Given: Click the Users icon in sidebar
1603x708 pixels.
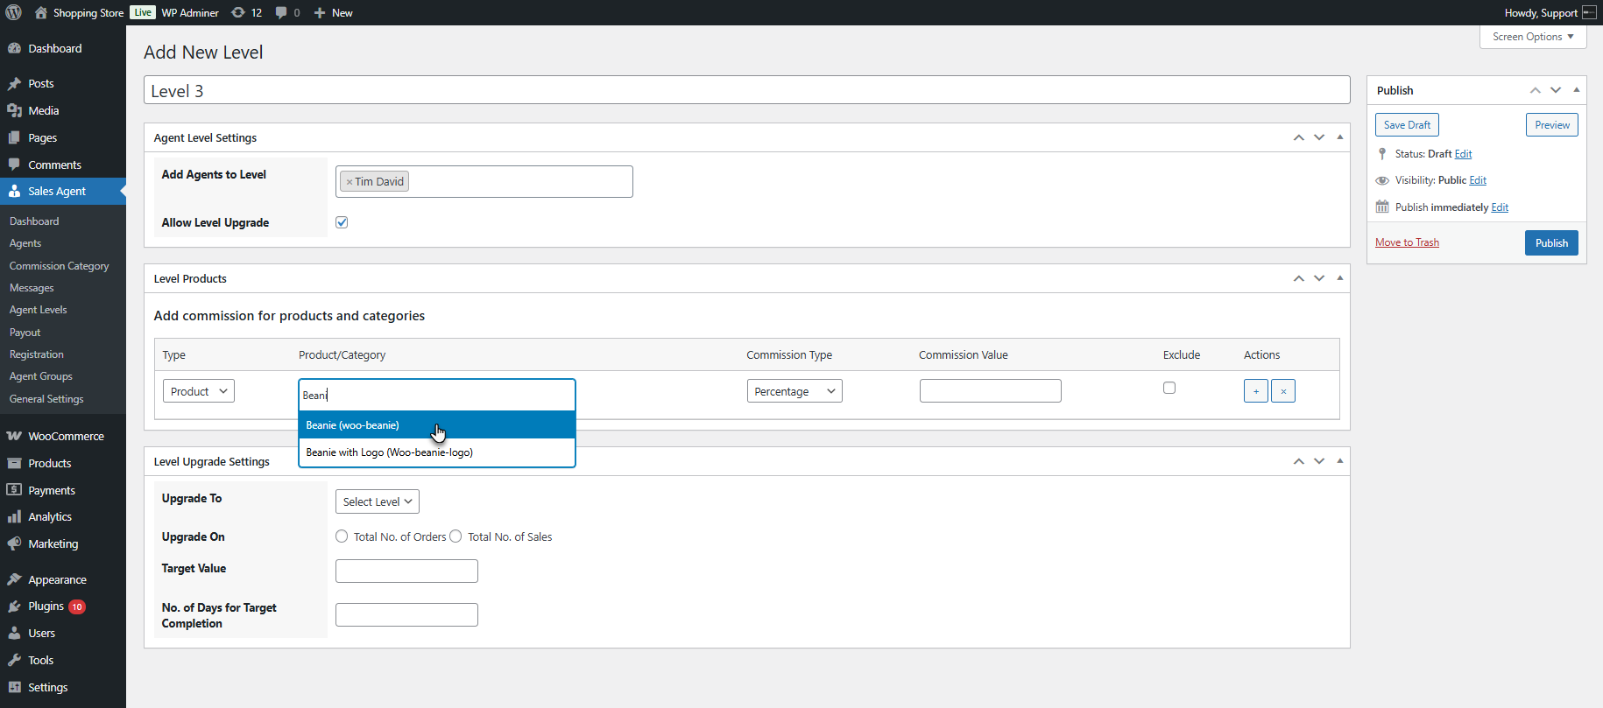Looking at the screenshot, I should (14, 633).
